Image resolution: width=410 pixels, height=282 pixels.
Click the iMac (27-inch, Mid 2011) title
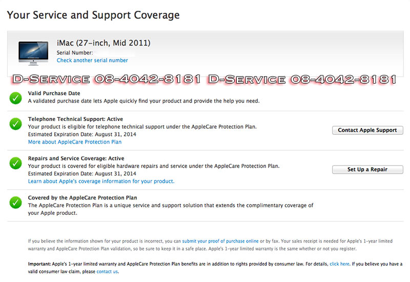click(x=104, y=43)
